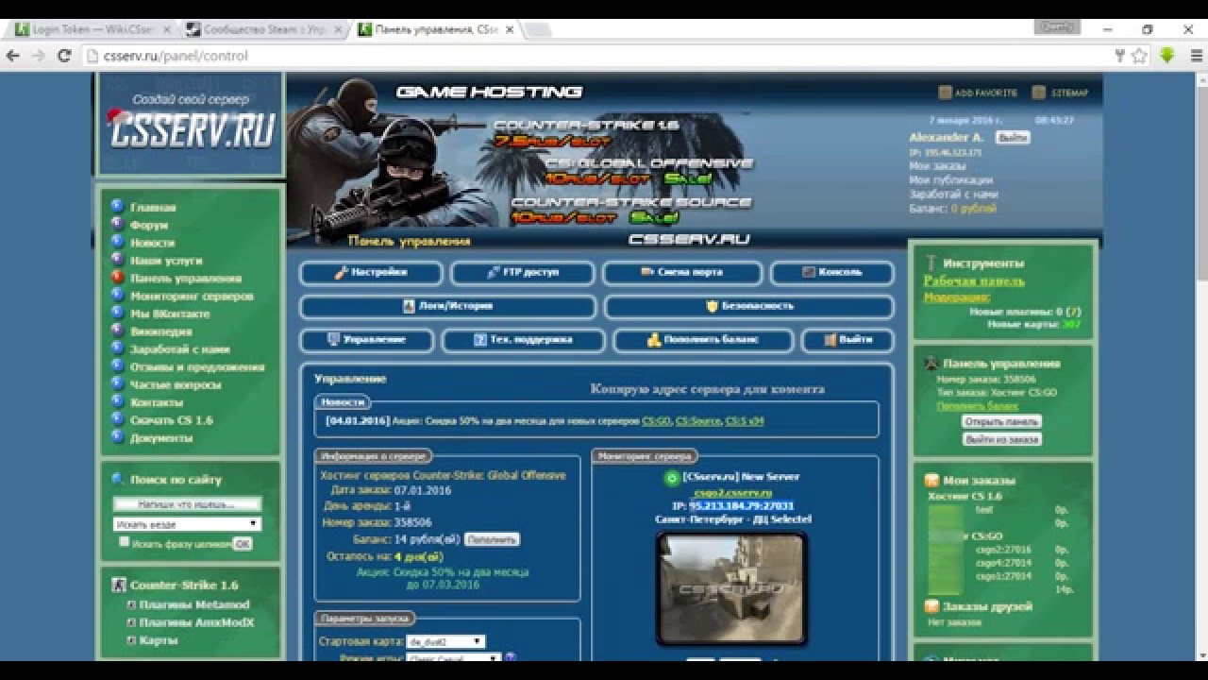Open Википедия in the sidebar menu

(161, 331)
